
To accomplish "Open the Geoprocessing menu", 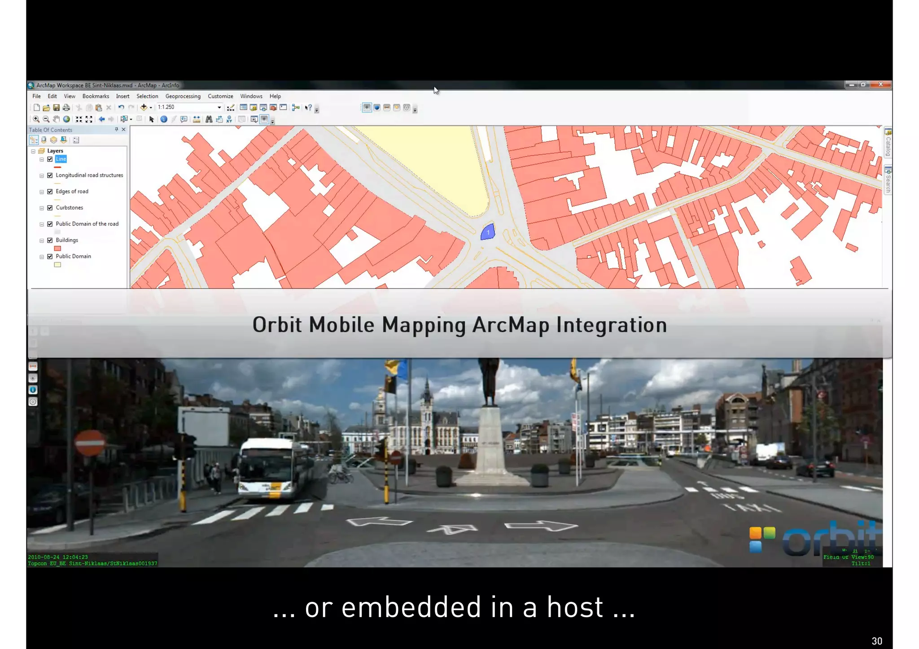I will (183, 96).
